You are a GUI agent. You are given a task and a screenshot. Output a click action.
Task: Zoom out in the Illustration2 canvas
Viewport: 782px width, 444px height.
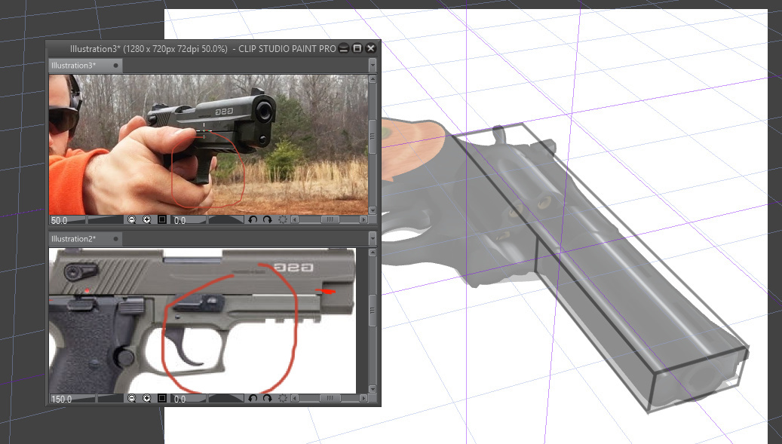coord(132,399)
